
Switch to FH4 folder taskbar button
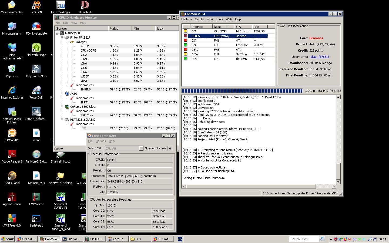coord(140,239)
